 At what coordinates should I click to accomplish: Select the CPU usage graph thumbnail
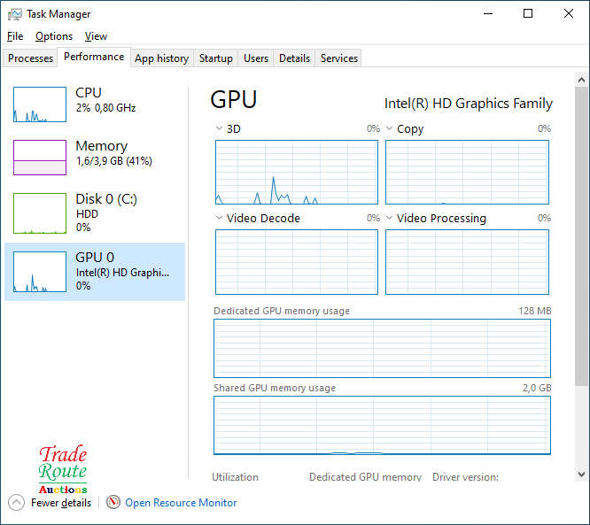[40, 104]
